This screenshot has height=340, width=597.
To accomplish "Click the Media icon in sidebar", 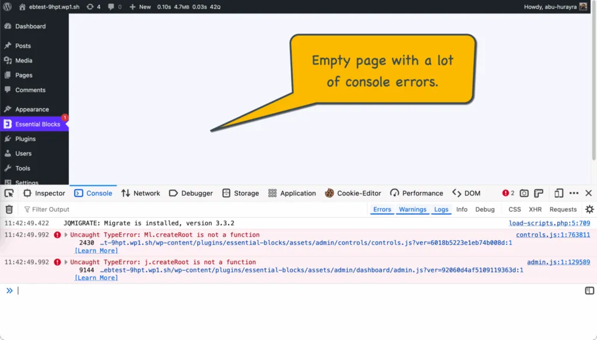I will pyautogui.click(x=8, y=61).
